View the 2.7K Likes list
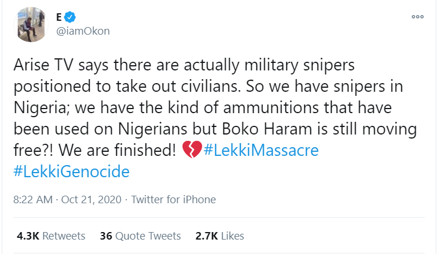438x254 pixels. [x=220, y=236]
